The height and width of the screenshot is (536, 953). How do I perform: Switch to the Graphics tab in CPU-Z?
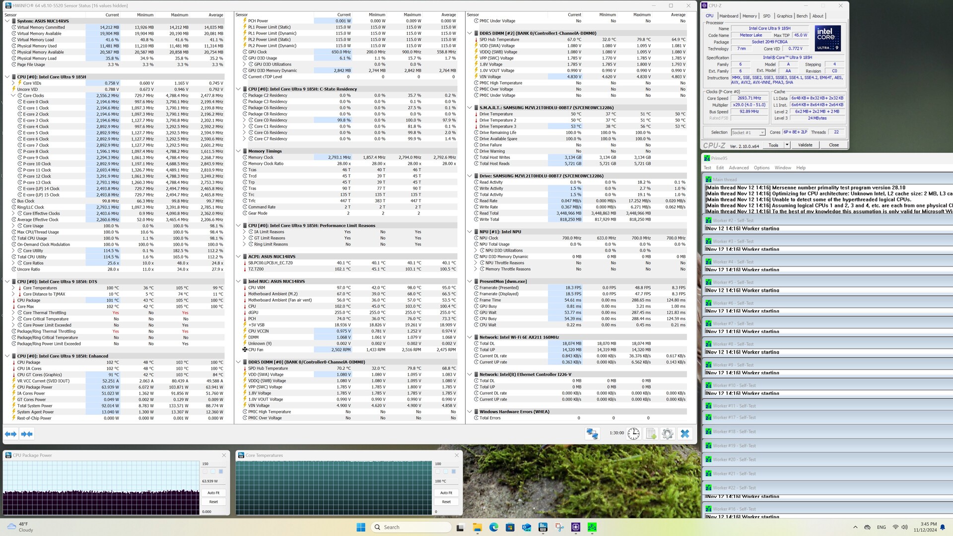pyautogui.click(x=784, y=16)
